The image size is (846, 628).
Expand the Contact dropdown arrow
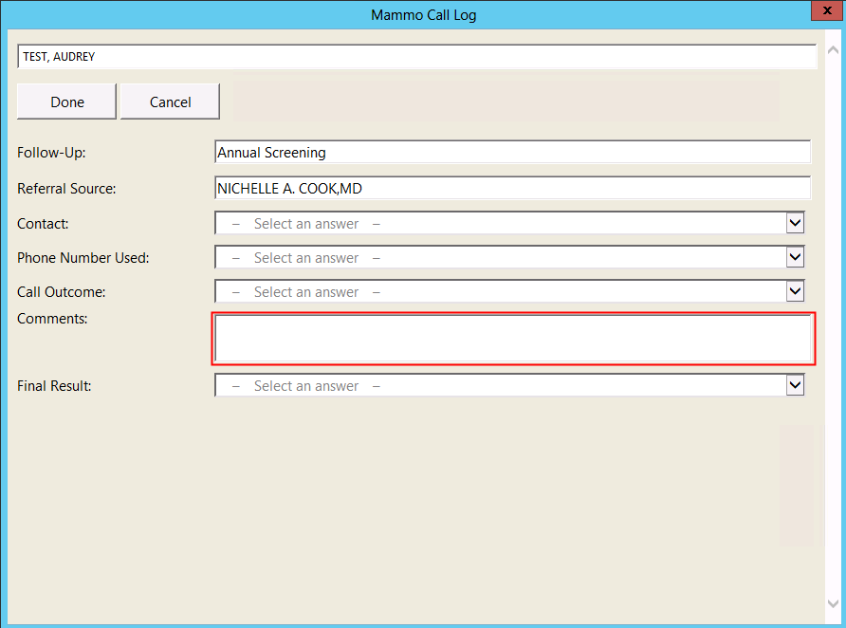(x=795, y=223)
